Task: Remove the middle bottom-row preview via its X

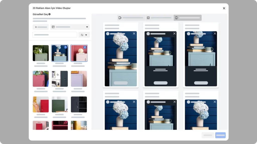Action: (x=174, y=102)
